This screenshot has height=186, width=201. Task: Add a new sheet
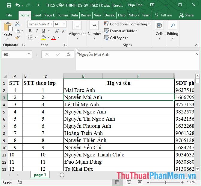(x=62, y=175)
